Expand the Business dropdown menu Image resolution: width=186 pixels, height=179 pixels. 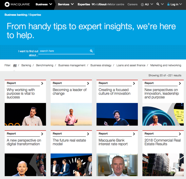[x=51, y=4]
